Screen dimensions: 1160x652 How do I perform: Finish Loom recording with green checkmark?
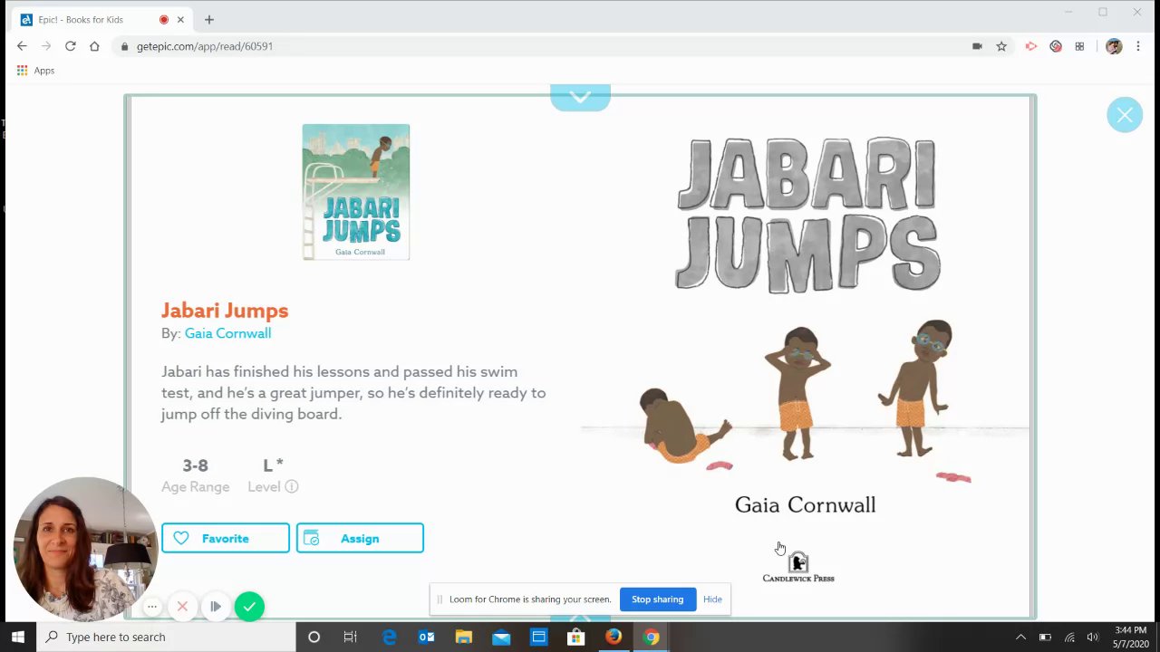(249, 607)
